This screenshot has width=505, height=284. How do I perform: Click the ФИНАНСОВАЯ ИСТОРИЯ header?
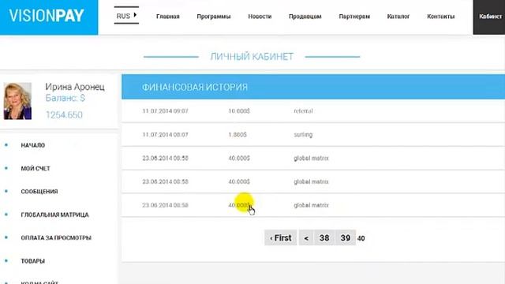[195, 88]
